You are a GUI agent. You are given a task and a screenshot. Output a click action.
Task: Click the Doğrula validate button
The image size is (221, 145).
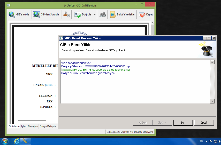(x=83, y=15)
